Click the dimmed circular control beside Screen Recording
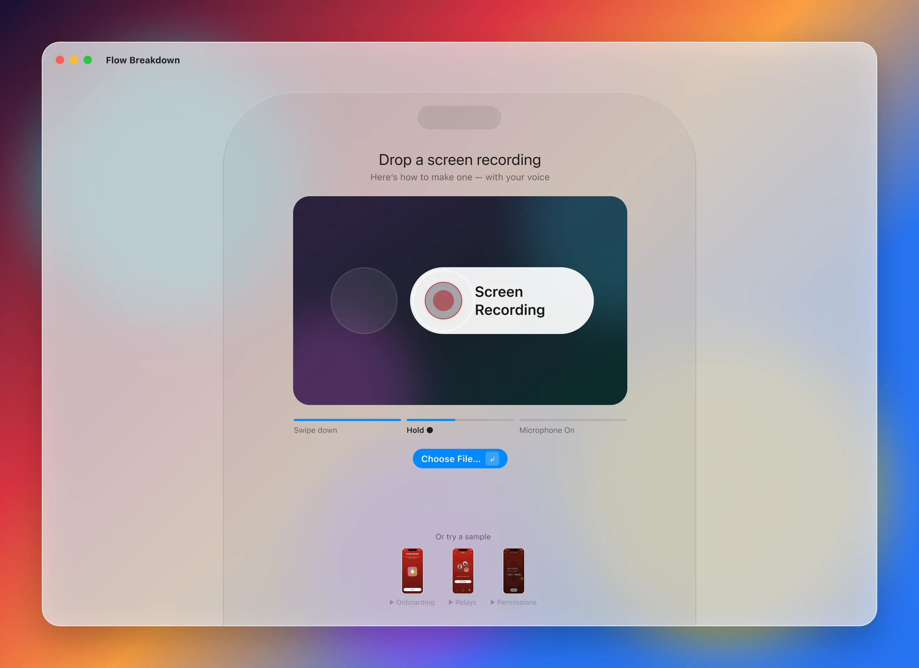The width and height of the screenshot is (919, 668). click(364, 301)
